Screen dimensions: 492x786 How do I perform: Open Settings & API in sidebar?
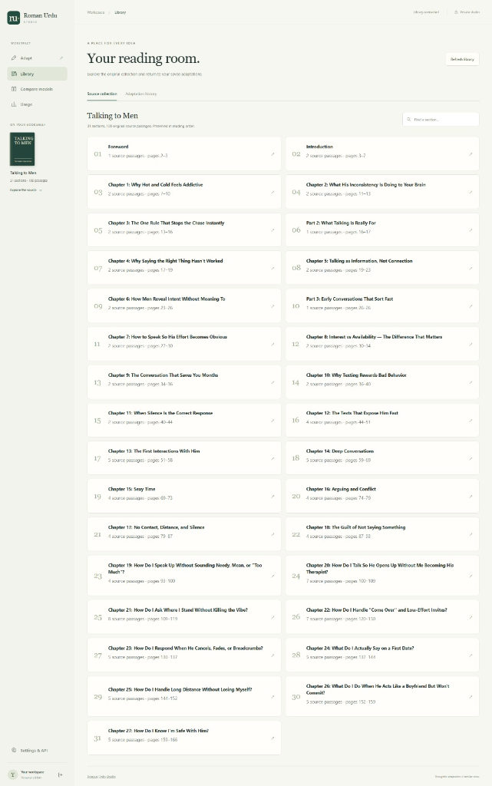[x=37, y=751]
